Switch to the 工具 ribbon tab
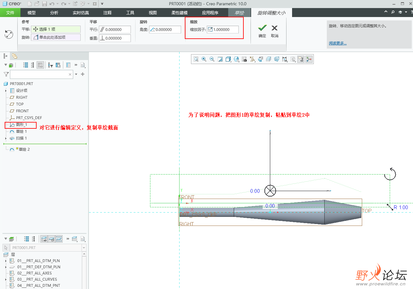Viewport: 413px width, 289px height. [130, 13]
